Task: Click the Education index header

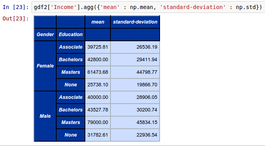Action: click(71, 35)
